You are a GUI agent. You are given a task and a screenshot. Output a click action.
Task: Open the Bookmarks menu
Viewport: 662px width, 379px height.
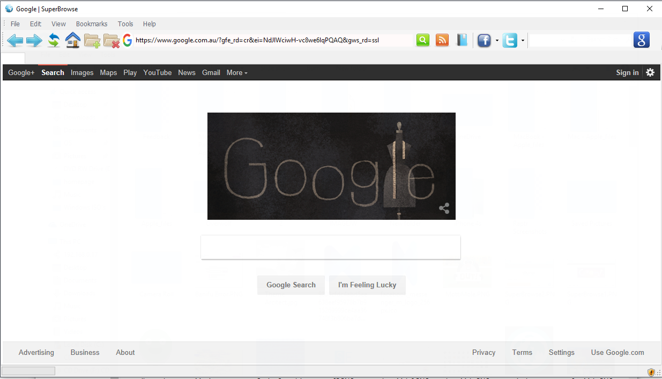tap(92, 24)
